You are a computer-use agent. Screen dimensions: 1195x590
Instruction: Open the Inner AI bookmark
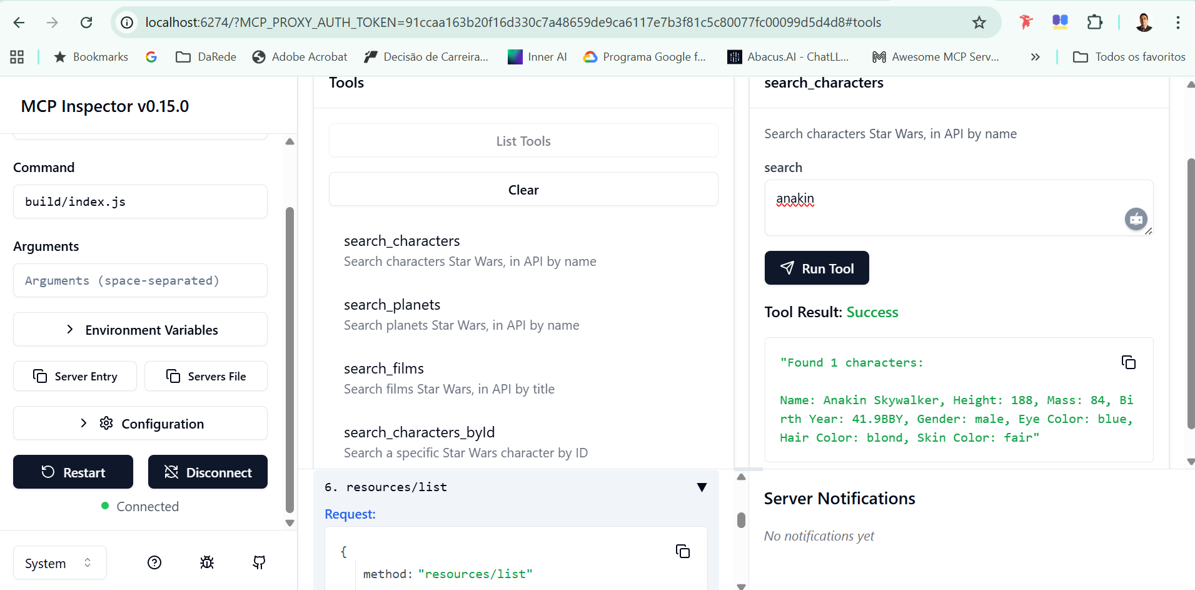[537, 57]
